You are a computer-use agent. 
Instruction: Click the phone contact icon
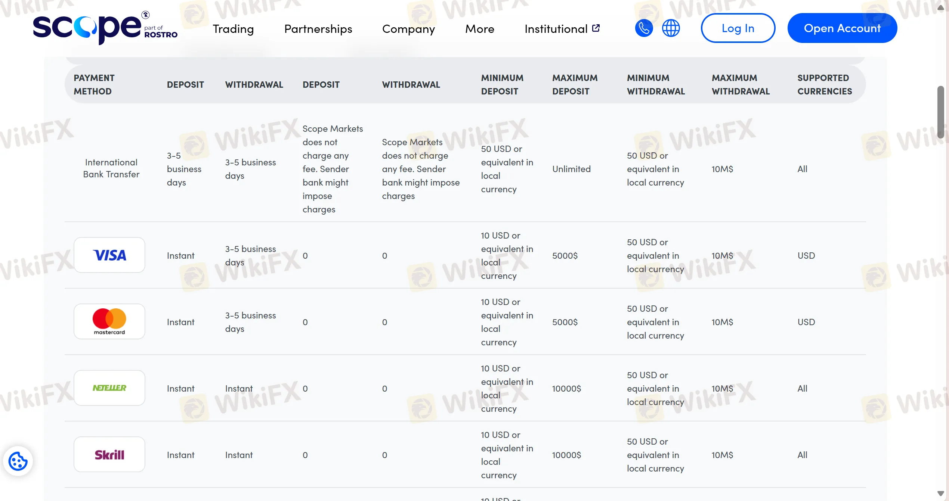click(644, 28)
